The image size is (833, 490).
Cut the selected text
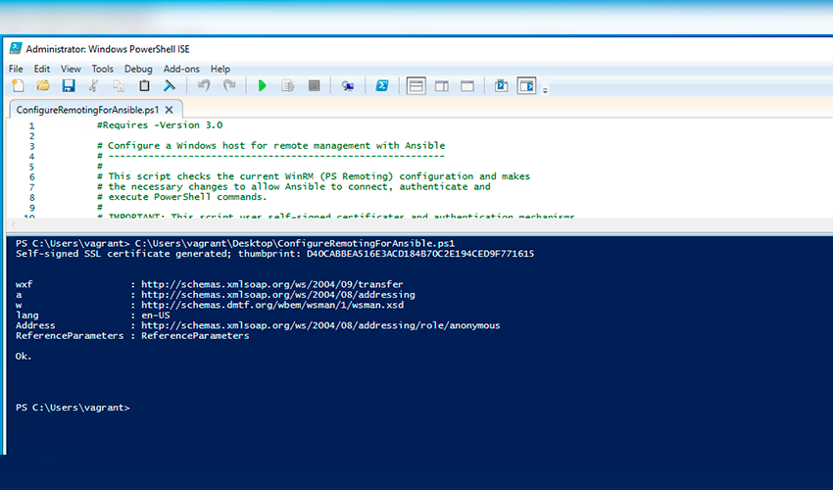(x=93, y=85)
